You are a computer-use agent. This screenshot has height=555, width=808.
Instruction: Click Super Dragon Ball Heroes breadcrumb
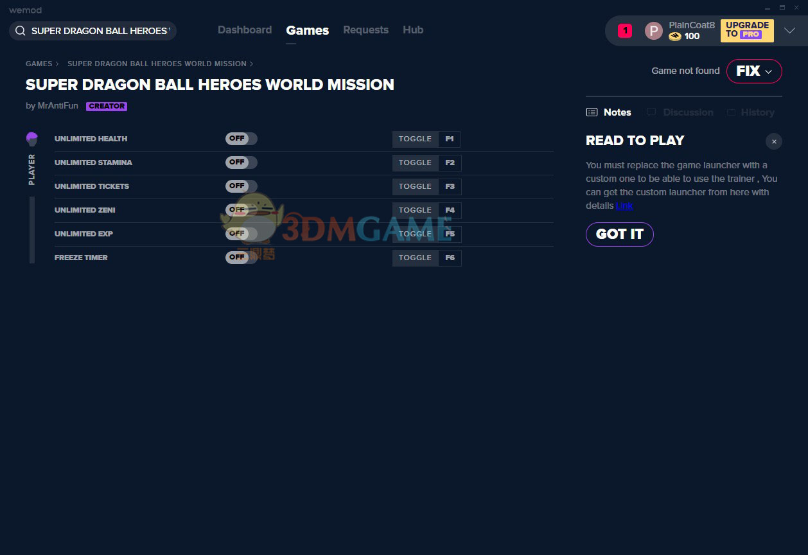pos(157,64)
